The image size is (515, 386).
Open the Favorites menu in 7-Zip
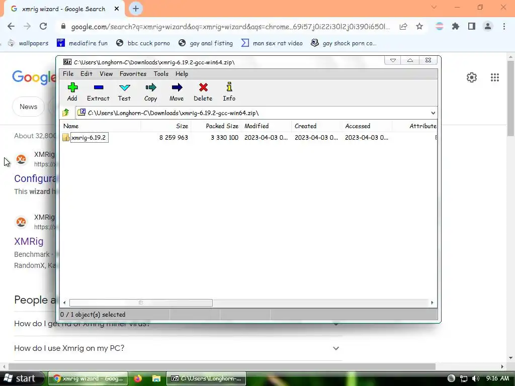coord(133,74)
